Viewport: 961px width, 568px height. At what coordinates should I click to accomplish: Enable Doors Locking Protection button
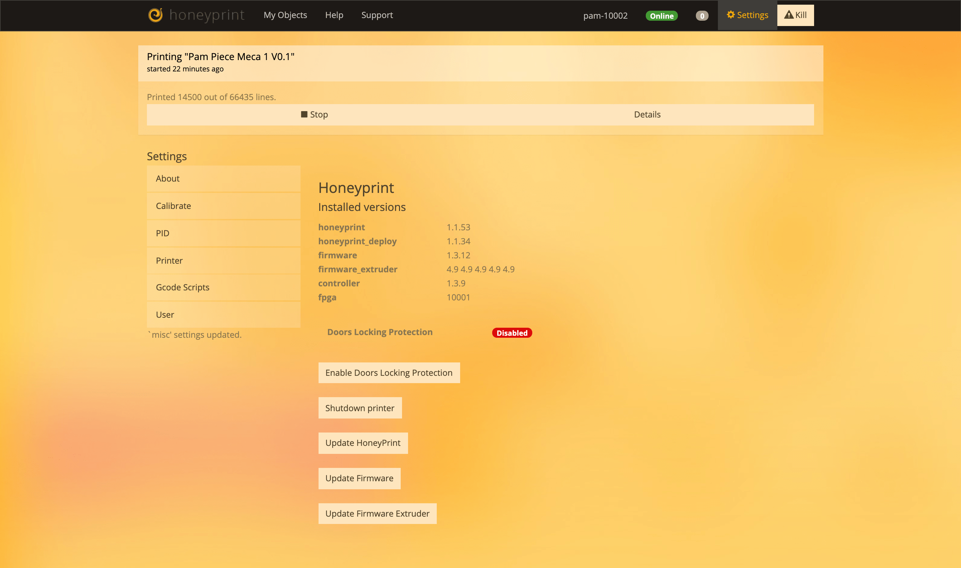[x=389, y=372]
